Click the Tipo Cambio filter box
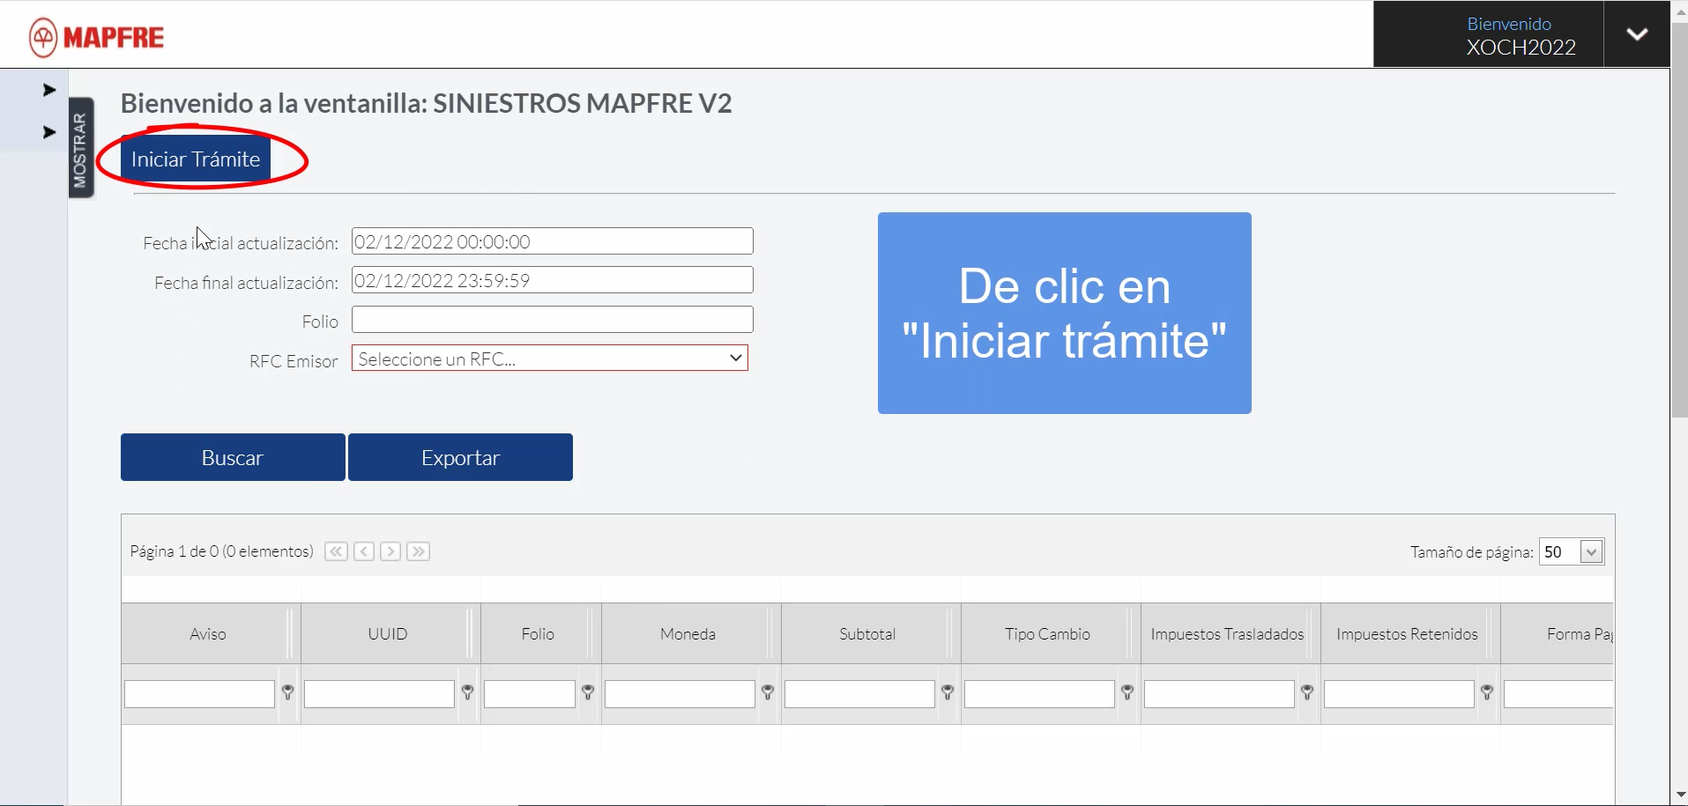Image resolution: width=1688 pixels, height=806 pixels. [1039, 694]
